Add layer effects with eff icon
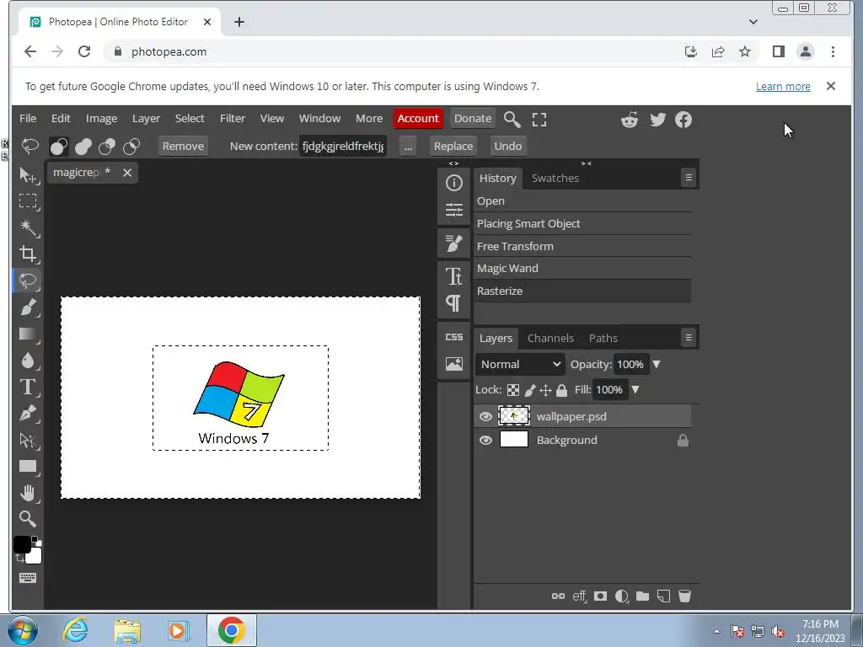 (x=579, y=596)
